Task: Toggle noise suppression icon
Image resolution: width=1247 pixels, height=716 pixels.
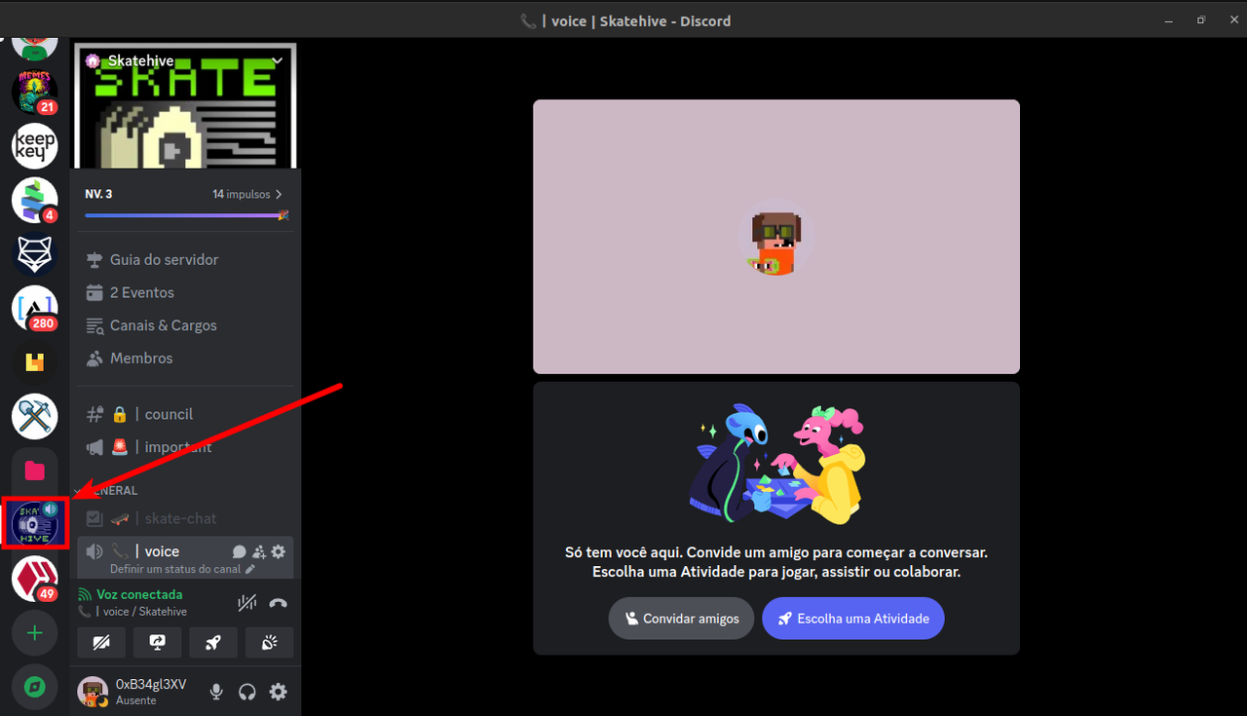Action: (247, 603)
